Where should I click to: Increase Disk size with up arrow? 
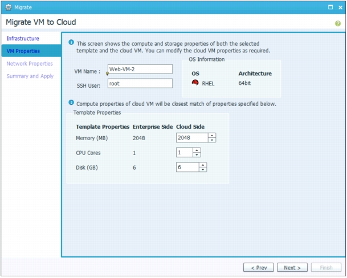[203, 165]
